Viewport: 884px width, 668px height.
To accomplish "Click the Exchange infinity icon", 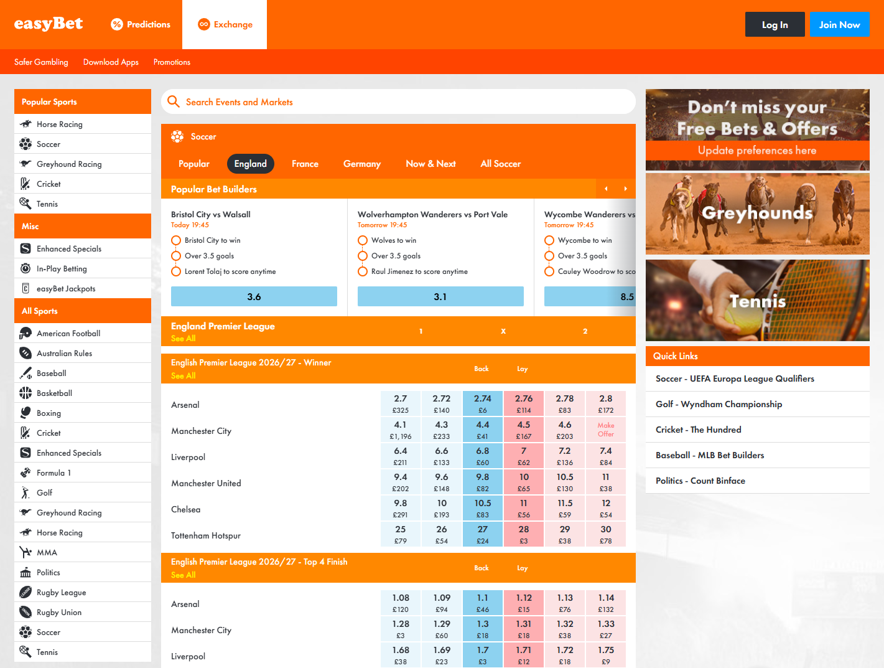I will (x=204, y=24).
